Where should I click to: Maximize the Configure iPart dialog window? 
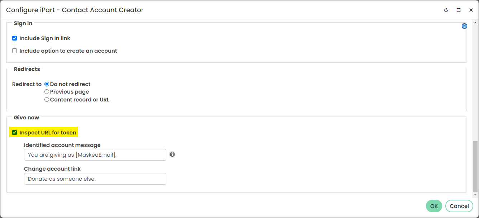[x=459, y=10]
